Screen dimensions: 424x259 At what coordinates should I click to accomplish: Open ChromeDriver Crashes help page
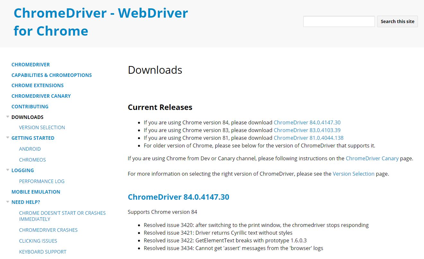[48, 230]
